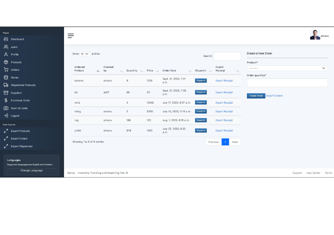Click the Dispatched Products truck icon
The height and width of the screenshot is (235, 334).
[6, 85]
